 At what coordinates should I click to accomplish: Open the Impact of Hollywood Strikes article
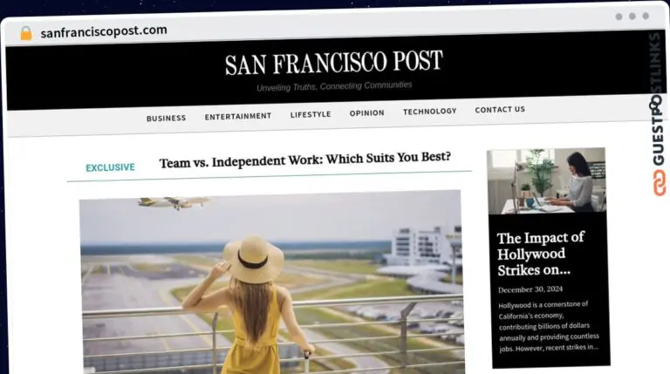541,254
